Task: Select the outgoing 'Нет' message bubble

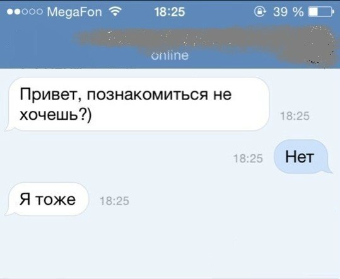Action: click(303, 156)
